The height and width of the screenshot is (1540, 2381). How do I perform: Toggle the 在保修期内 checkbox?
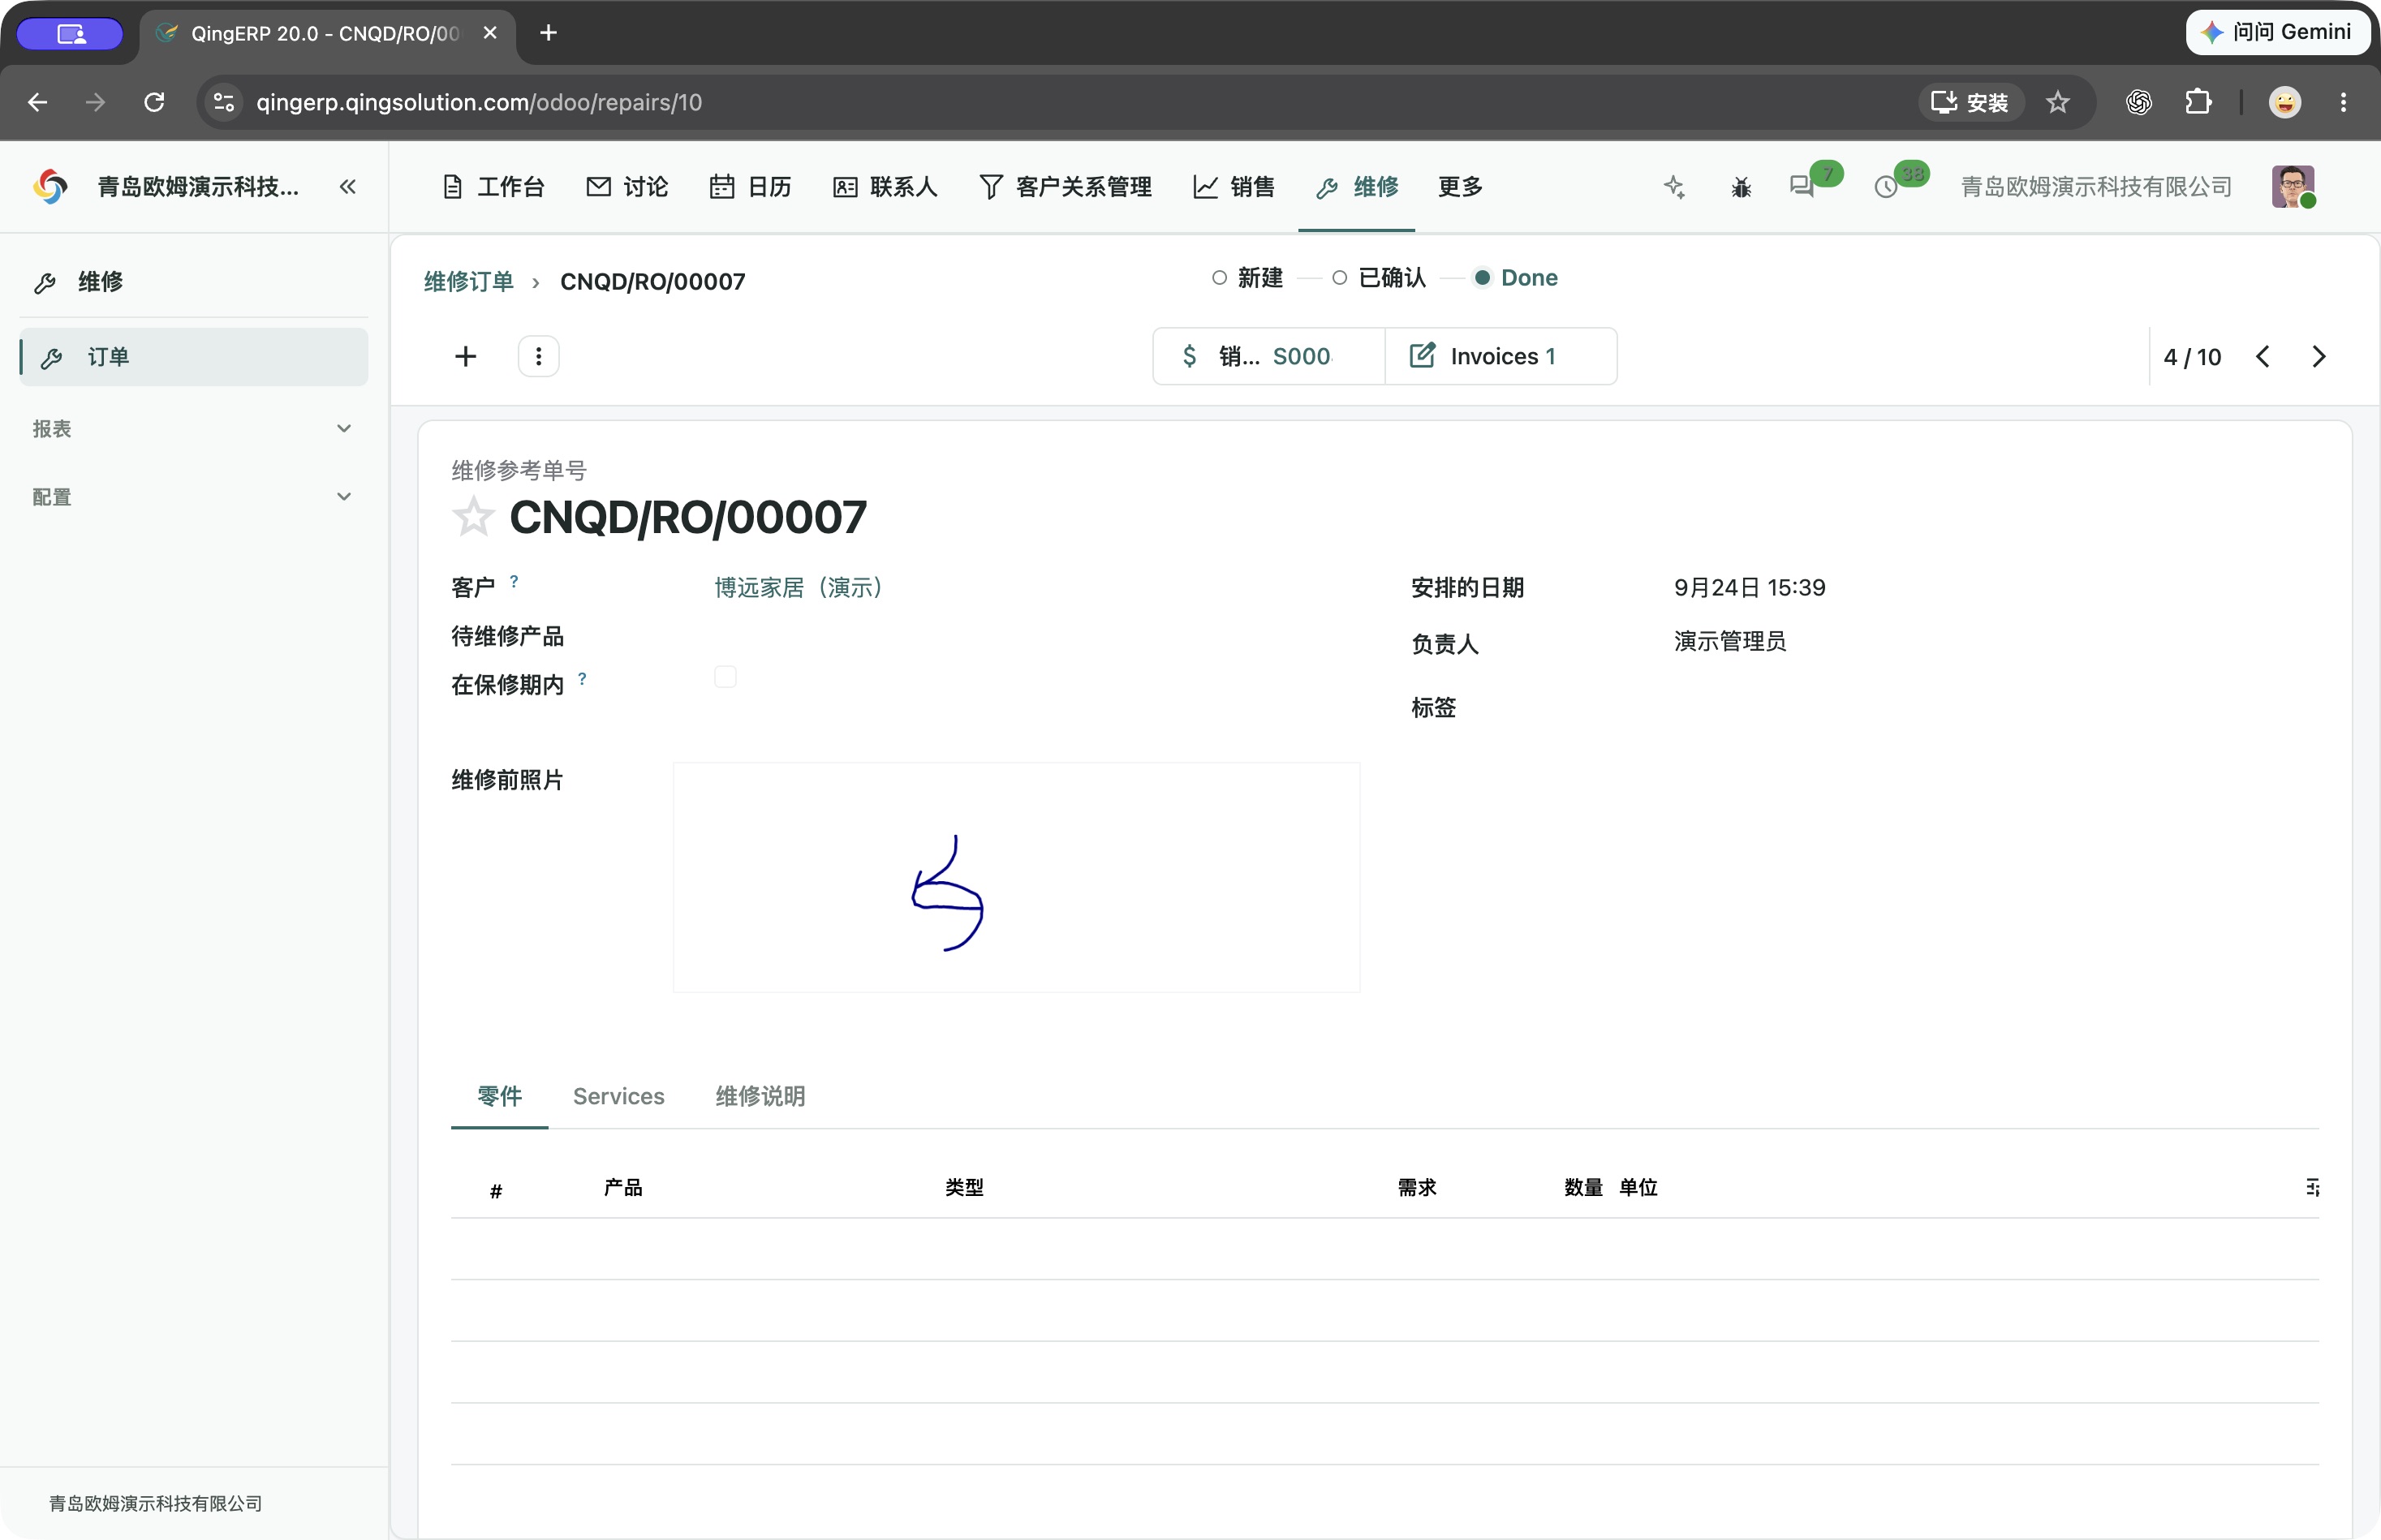(x=725, y=677)
